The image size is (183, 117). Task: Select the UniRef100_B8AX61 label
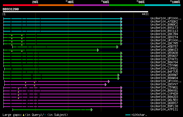[164, 91]
